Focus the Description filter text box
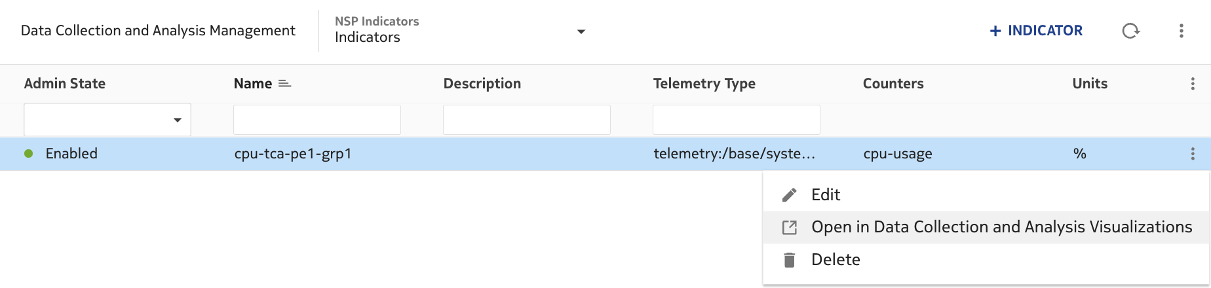 pos(527,120)
